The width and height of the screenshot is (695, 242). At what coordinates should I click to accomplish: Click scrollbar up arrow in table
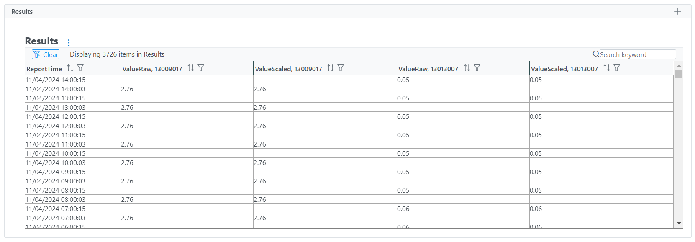(679, 65)
